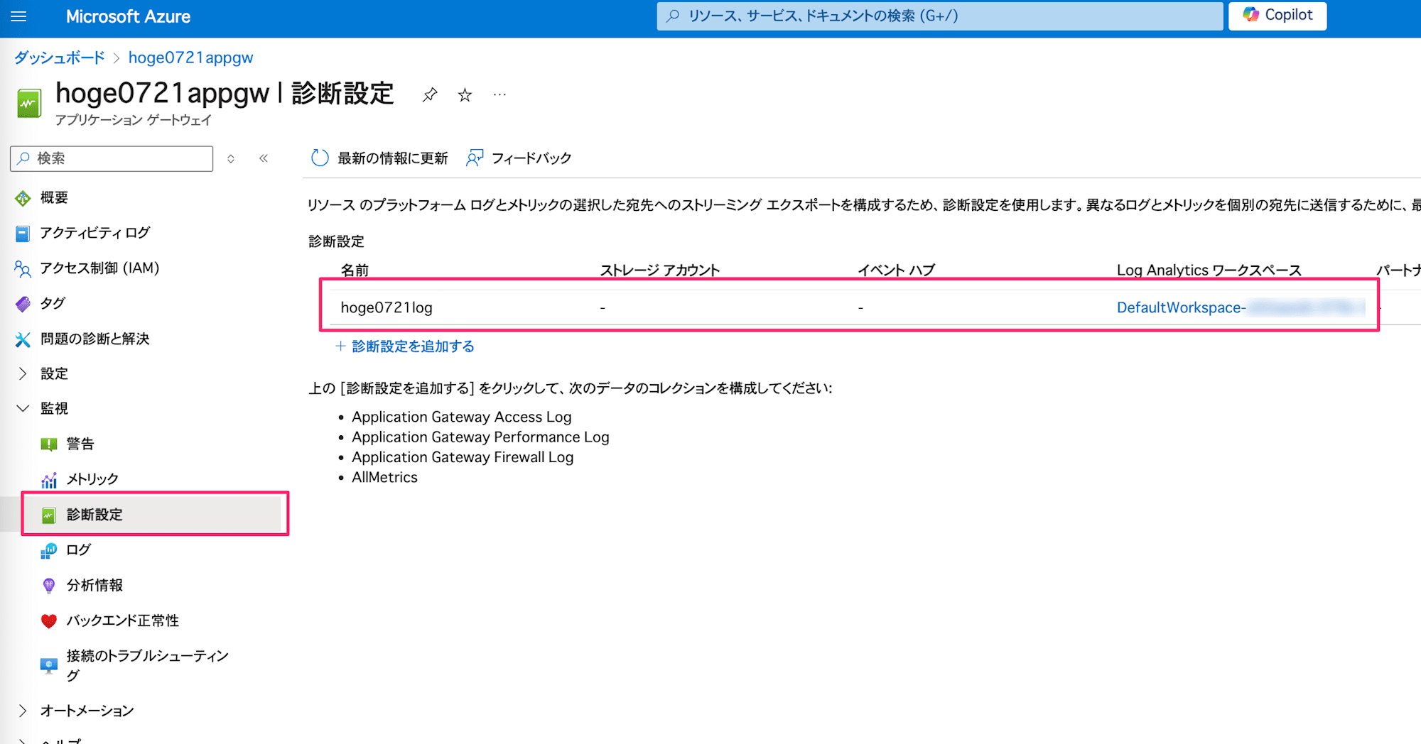Click the activity log book icon
1421x744 pixels.
(23, 234)
